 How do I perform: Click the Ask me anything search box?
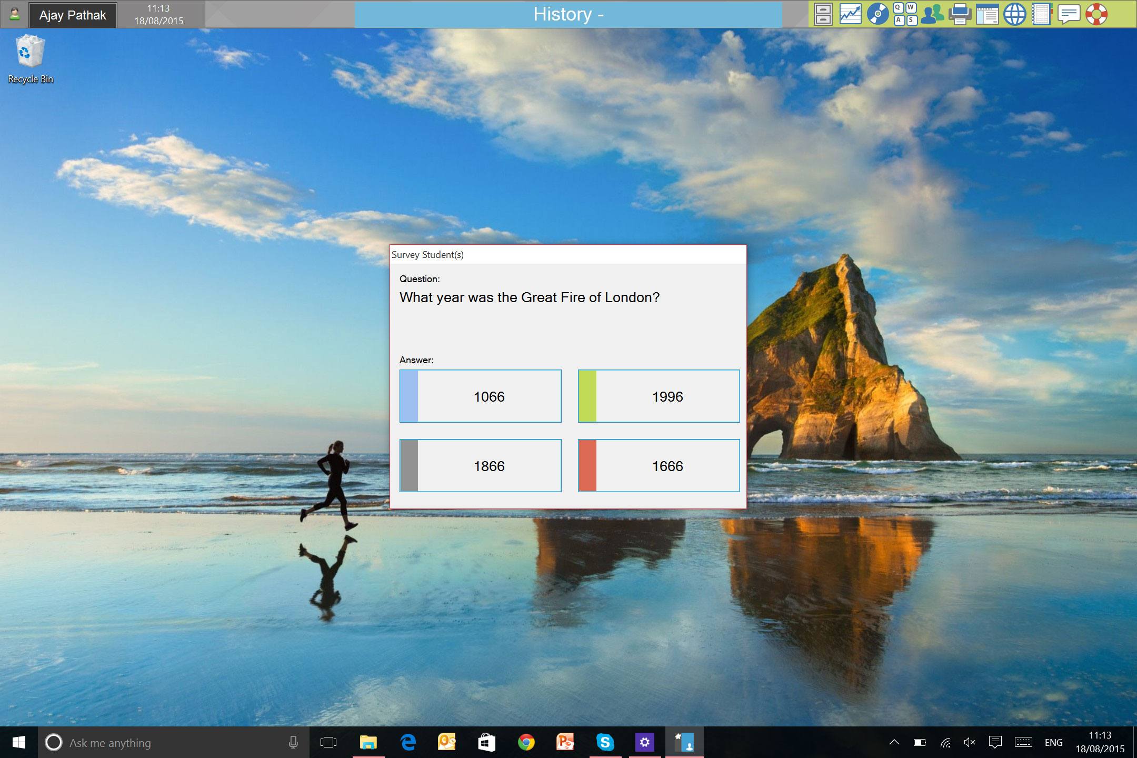168,743
